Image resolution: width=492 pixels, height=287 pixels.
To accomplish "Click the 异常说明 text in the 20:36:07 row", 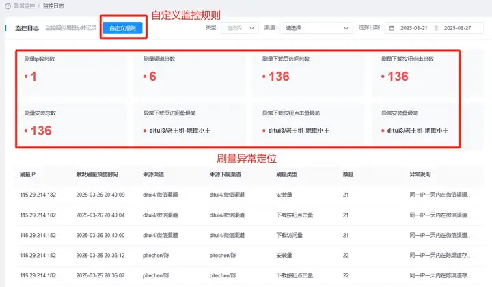I will 441,275.
